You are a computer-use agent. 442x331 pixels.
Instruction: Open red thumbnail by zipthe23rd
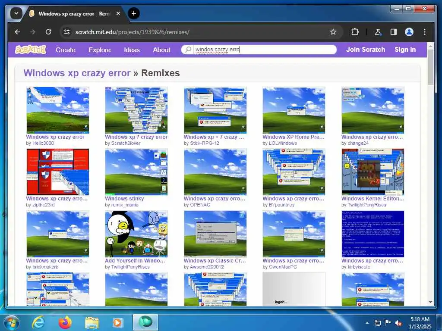[x=57, y=172]
